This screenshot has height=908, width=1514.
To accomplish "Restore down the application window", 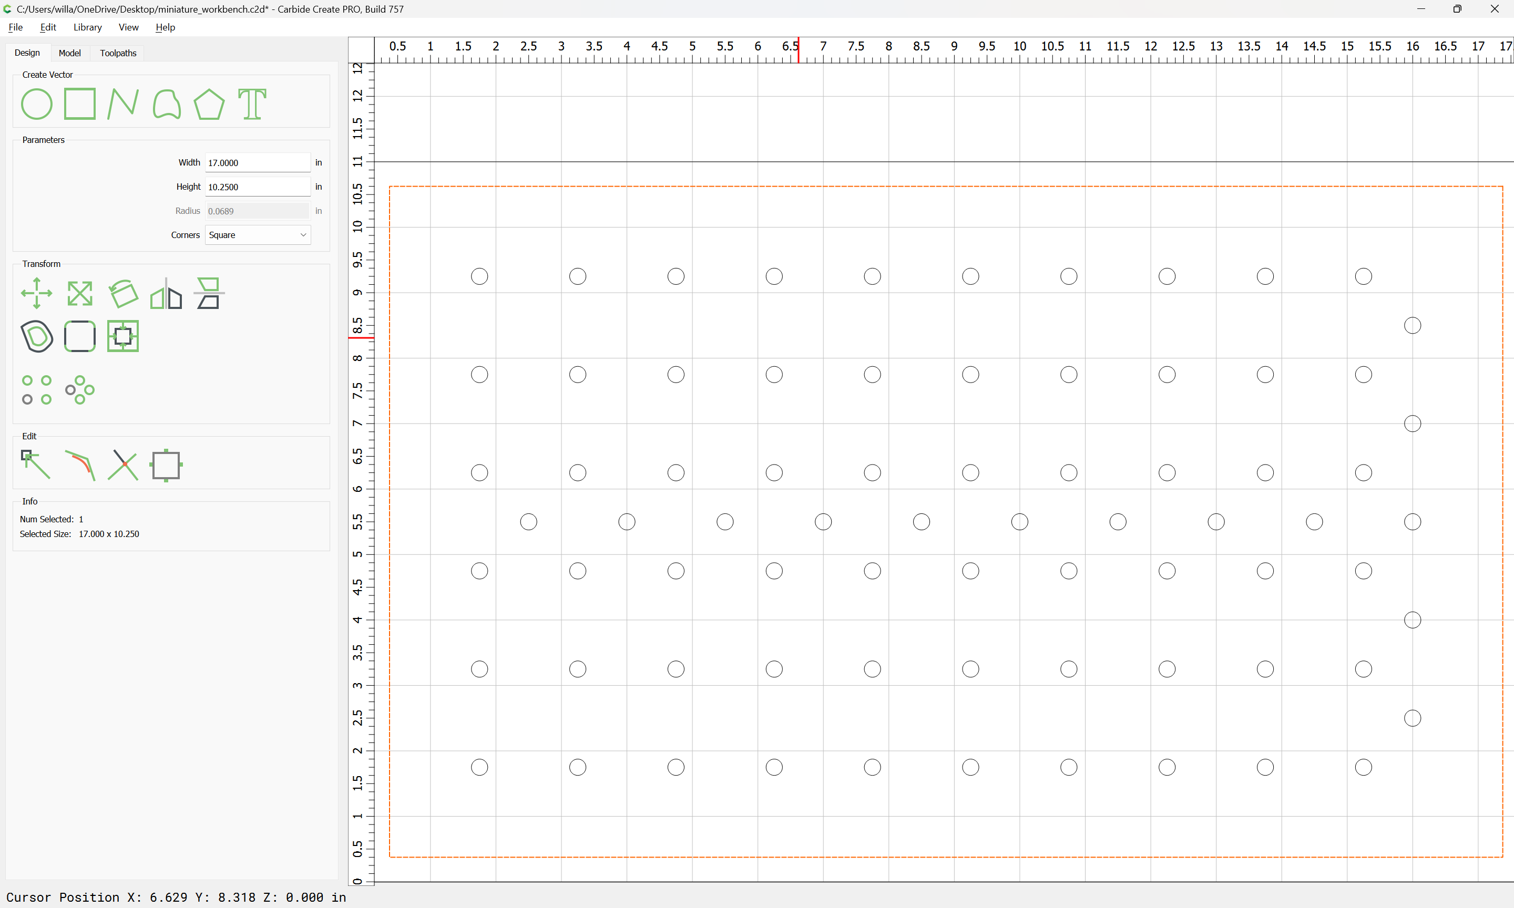I will click(1457, 9).
